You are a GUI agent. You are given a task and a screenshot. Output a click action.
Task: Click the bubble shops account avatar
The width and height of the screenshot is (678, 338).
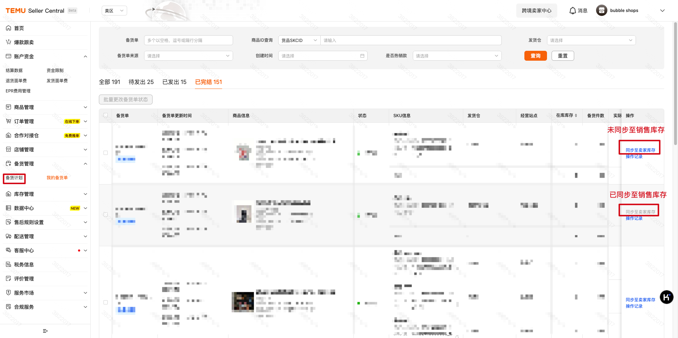click(601, 10)
